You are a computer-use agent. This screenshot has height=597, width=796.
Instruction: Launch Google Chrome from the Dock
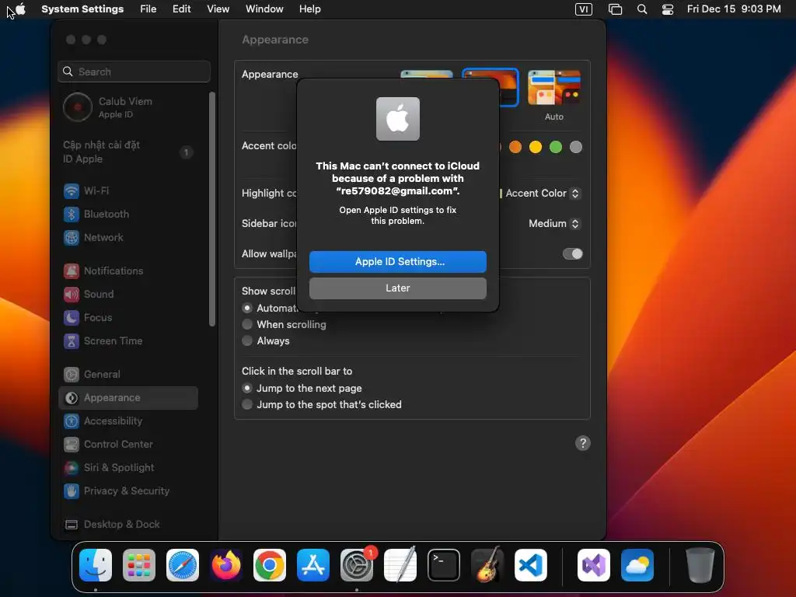pyautogui.click(x=270, y=565)
